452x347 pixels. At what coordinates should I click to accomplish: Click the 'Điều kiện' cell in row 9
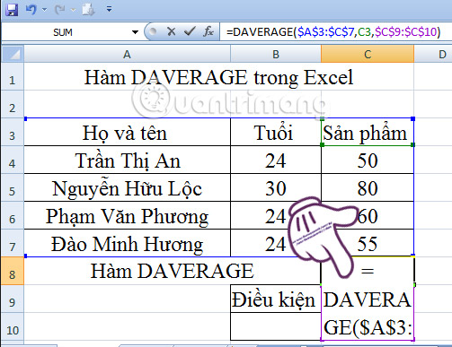276,299
